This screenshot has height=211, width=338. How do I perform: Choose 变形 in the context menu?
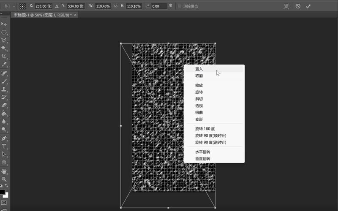214,119
